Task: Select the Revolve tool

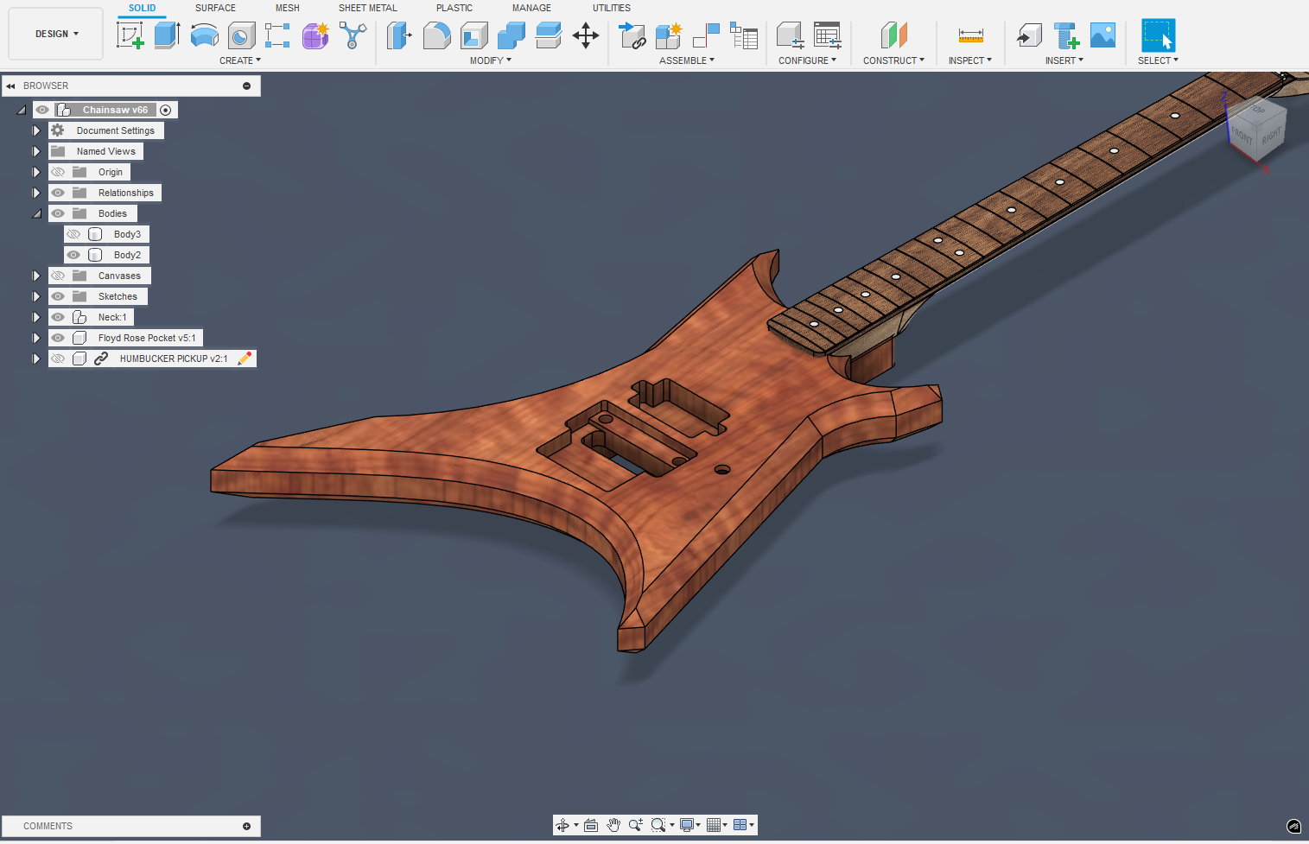Action: point(204,35)
